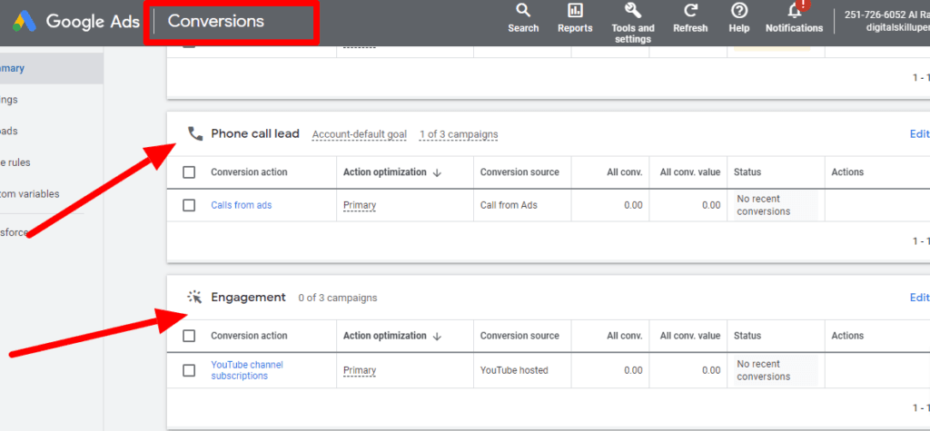The height and width of the screenshot is (431, 930).
Task: Click All conv. header in Phone call table
Action: 624,171
